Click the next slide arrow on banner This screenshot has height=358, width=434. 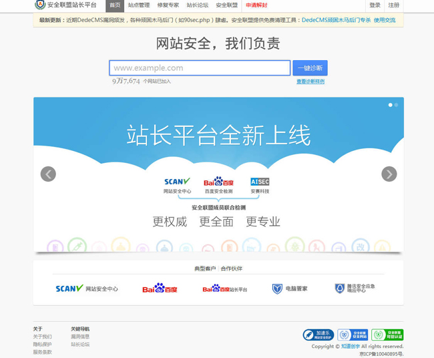pos(389,174)
